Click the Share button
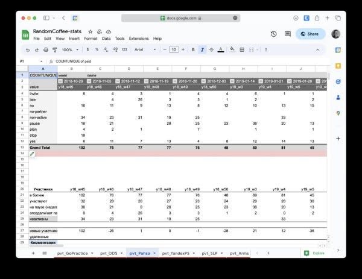Image resolution: width=362 pixels, height=279 pixels. click(311, 34)
